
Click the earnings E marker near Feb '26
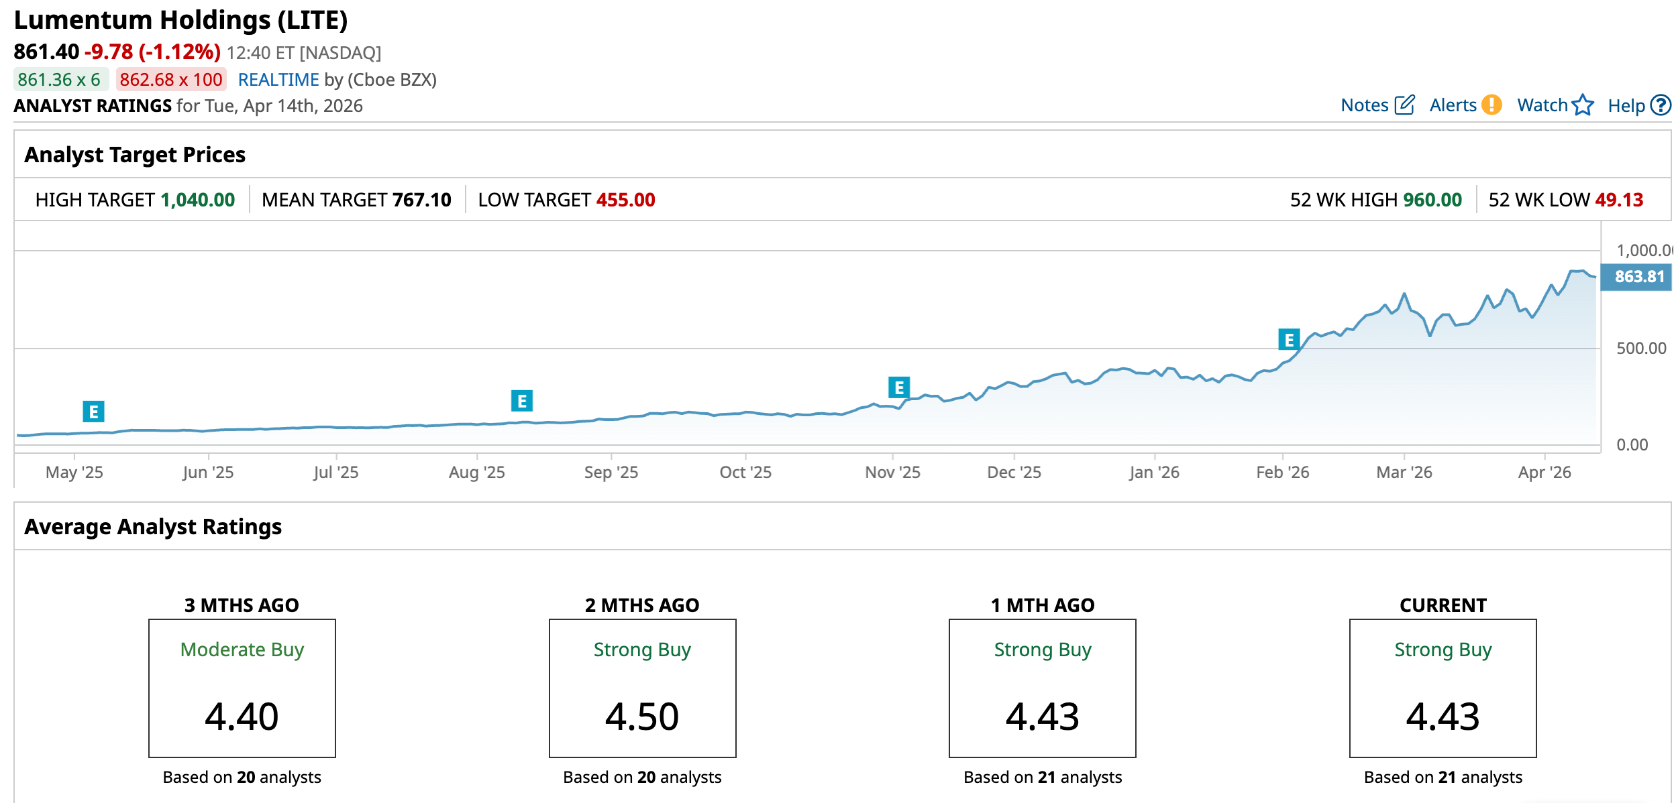tap(1288, 340)
